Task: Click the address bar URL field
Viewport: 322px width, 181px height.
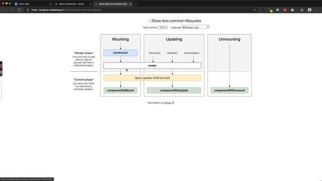Action: (140, 10)
